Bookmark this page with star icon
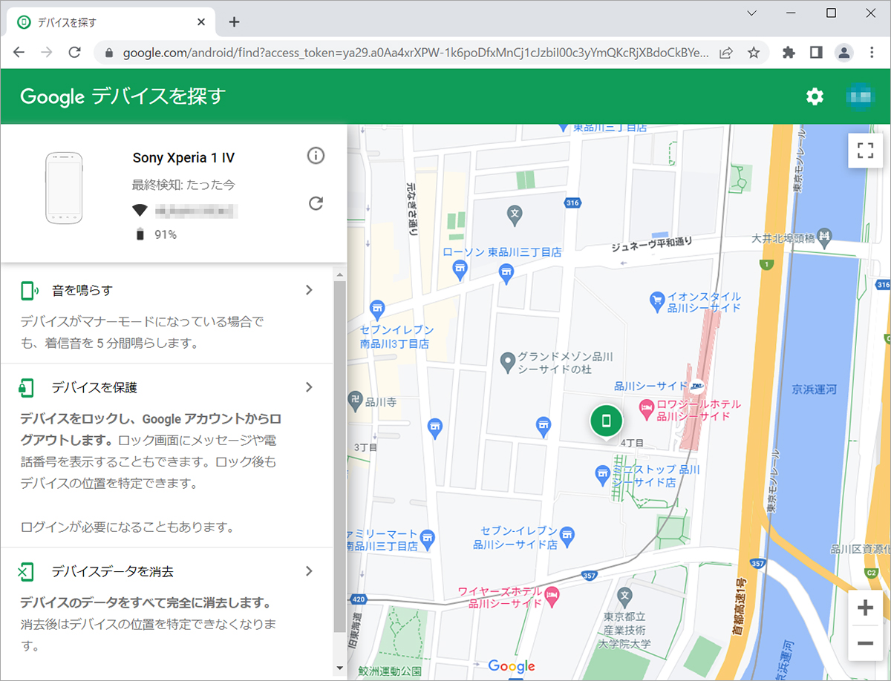 754,53
